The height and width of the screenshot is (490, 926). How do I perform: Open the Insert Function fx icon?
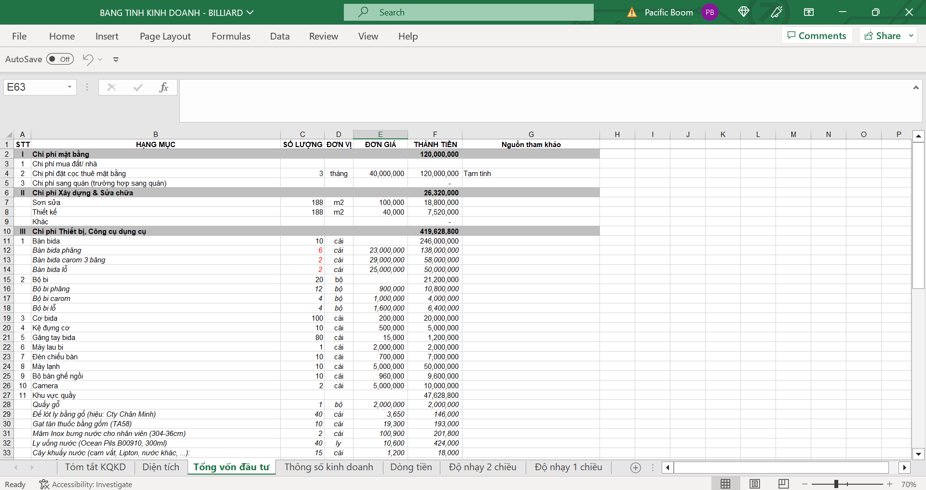[163, 87]
